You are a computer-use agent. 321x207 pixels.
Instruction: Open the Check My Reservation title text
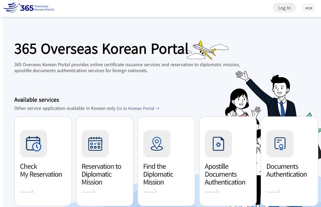[41, 170]
